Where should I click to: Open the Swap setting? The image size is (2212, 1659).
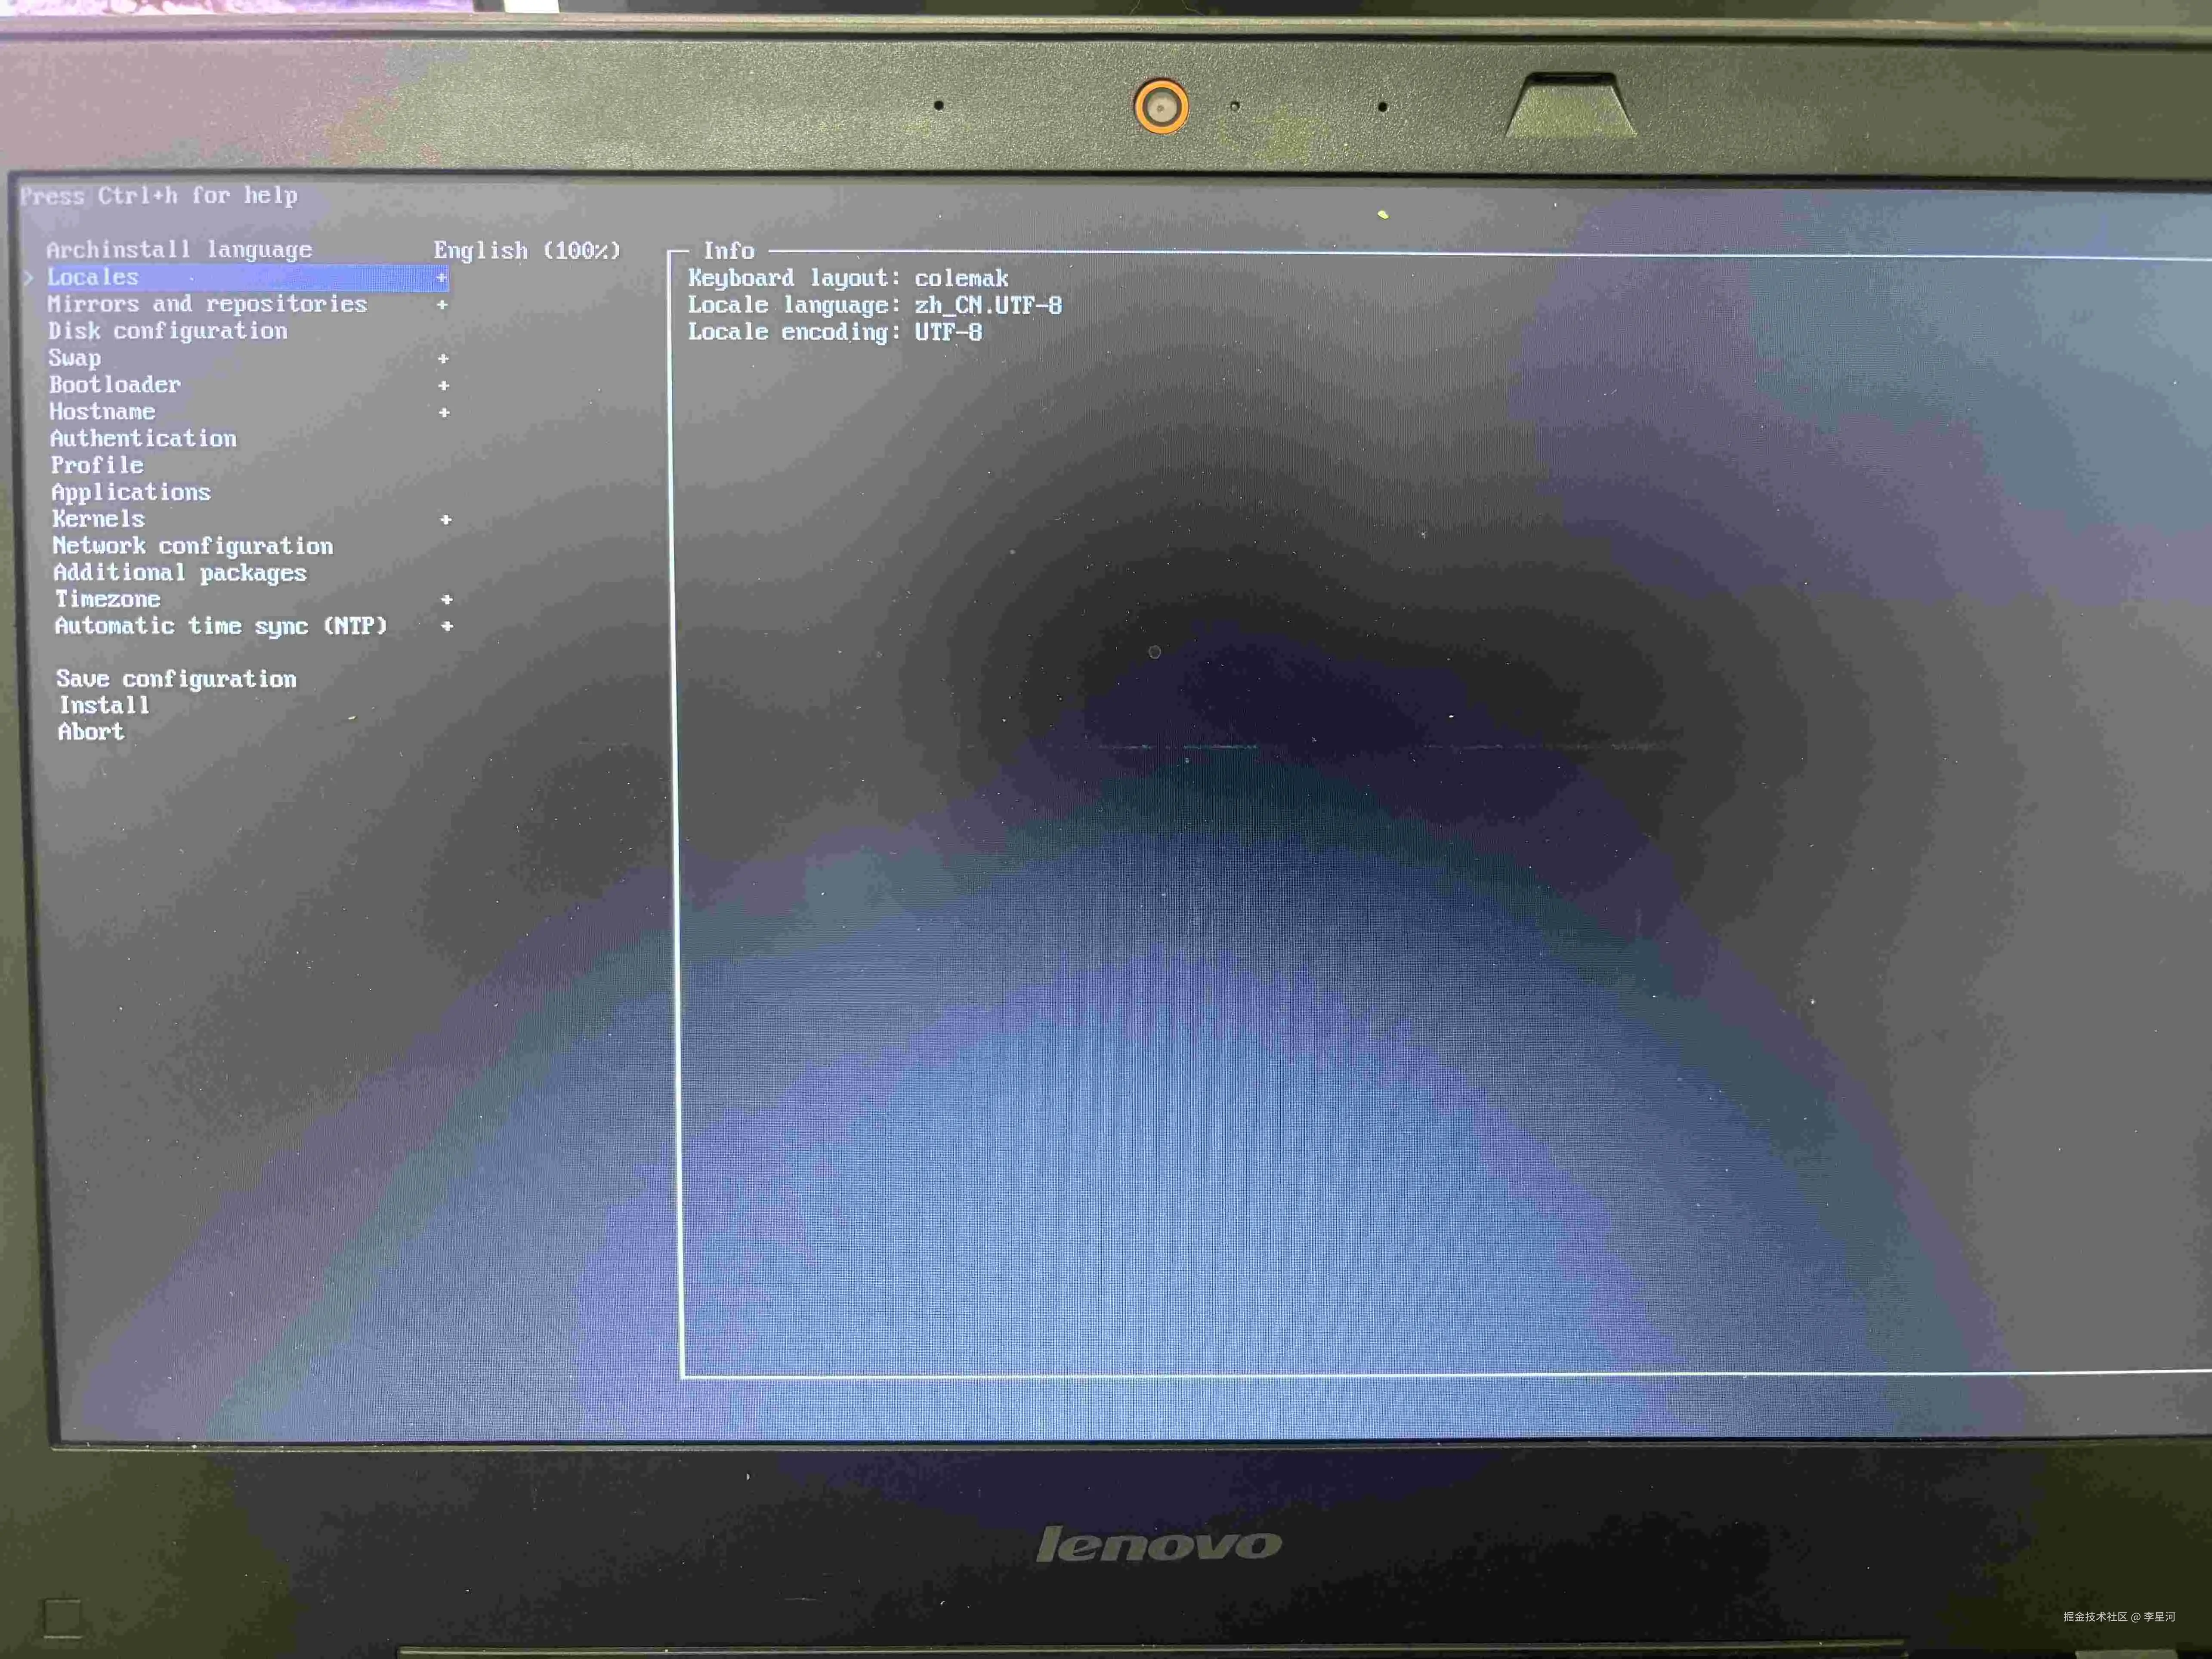(x=75, y=358)
